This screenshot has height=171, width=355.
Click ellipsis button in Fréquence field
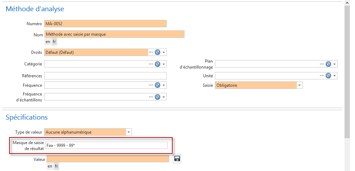[x=151, y=85]
